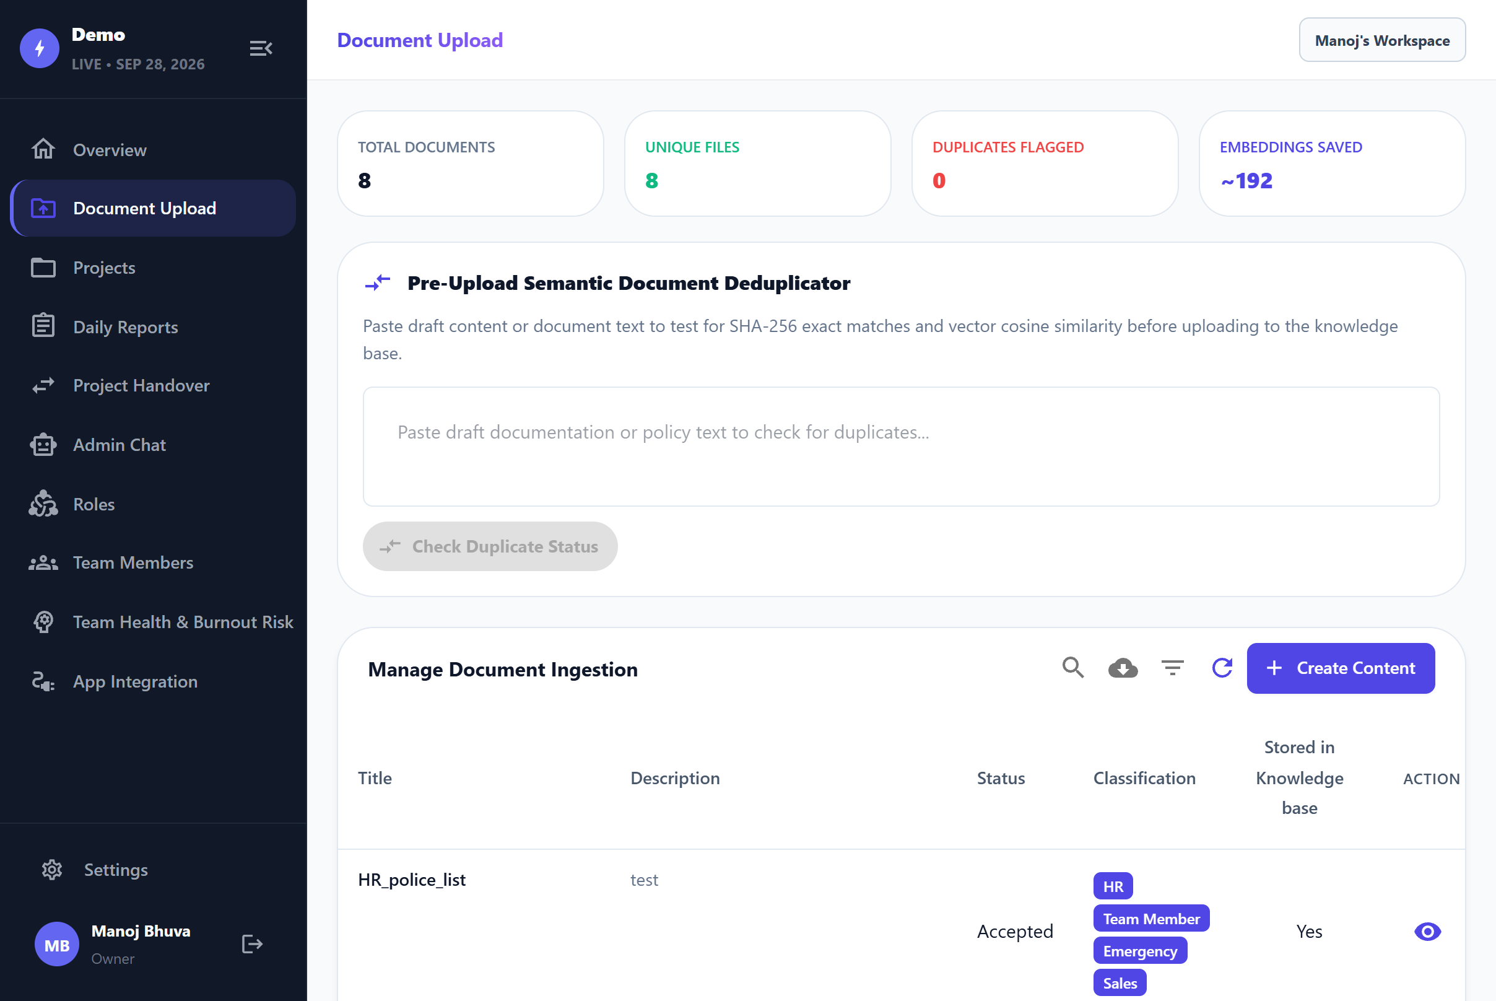Open the Overview page
The image size is (1496, 1001).
click(153, 149)
